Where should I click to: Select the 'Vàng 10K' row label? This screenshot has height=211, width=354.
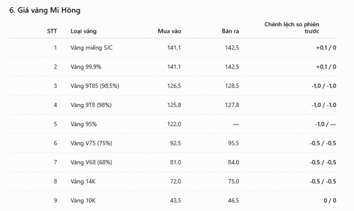83,200
